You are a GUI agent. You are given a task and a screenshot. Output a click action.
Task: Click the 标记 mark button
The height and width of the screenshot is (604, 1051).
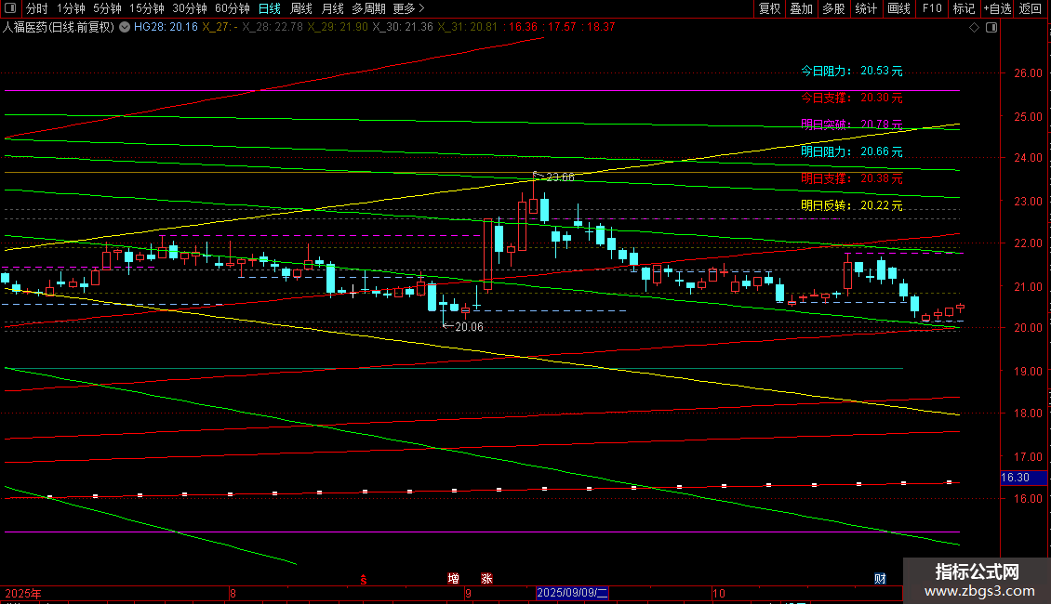(x=964, y=8)
